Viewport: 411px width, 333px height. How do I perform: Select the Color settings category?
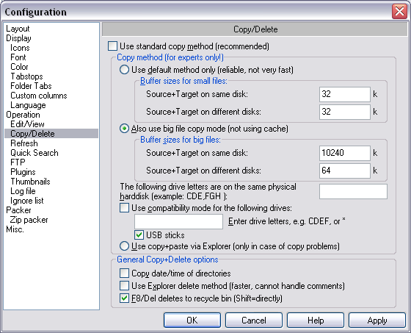coord(19,67)
